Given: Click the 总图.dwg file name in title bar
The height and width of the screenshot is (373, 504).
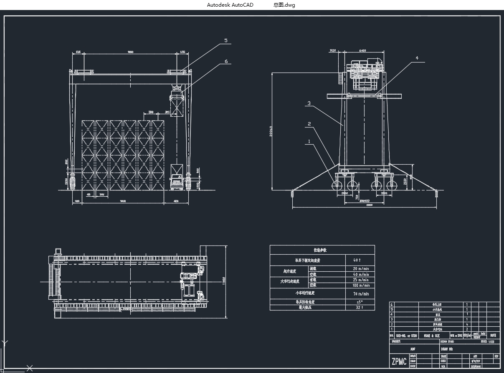Looking at the screenshot, I should 284,5.
